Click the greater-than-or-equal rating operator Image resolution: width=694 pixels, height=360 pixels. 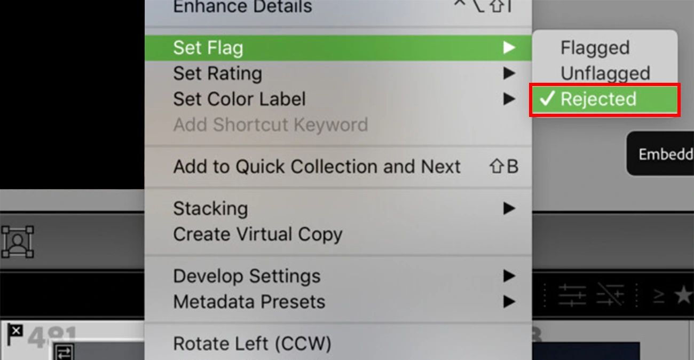[x=659, y=295]
